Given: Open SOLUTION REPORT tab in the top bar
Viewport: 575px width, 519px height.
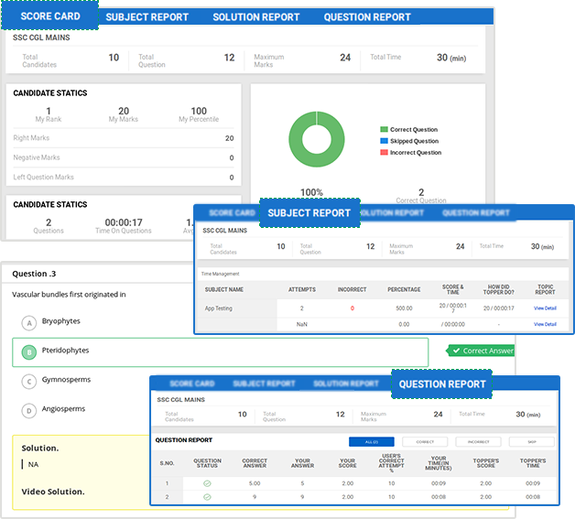Looking at the screenshot, I should point(256,16).
